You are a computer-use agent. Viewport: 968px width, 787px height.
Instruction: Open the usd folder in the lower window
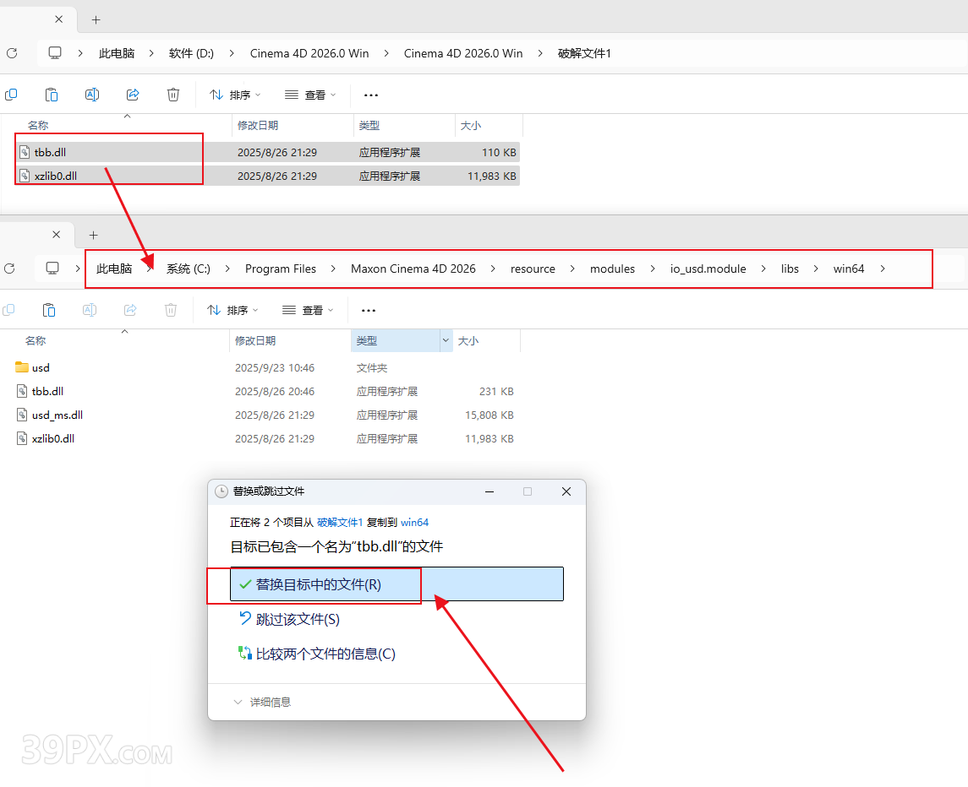tap(41, 367)
